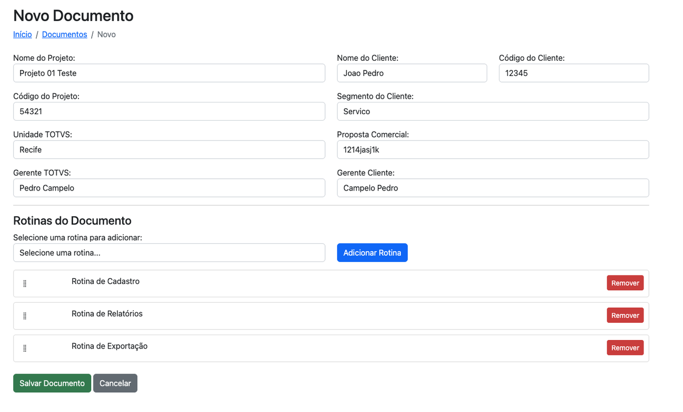
Task: Remove Rotina de Cadastro
Action: [x=625, y=283]
